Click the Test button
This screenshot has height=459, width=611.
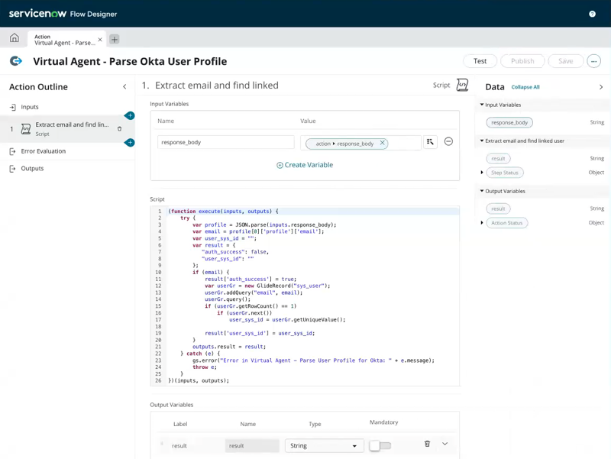(x=480, y=61)
